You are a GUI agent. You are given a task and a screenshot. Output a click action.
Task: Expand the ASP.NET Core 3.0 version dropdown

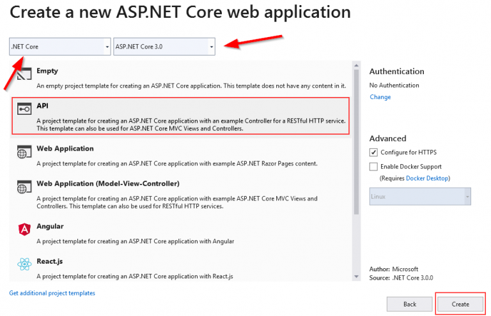pyautogui.click(x=164, y=47)
